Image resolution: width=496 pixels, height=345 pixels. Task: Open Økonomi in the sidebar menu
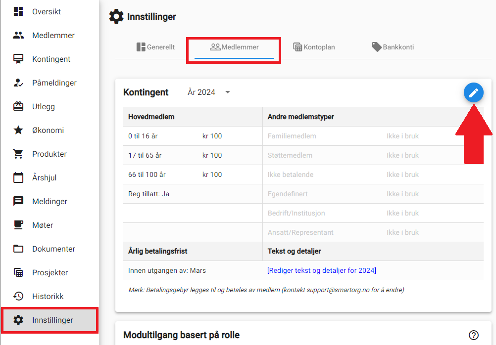[x=50, y=130]
